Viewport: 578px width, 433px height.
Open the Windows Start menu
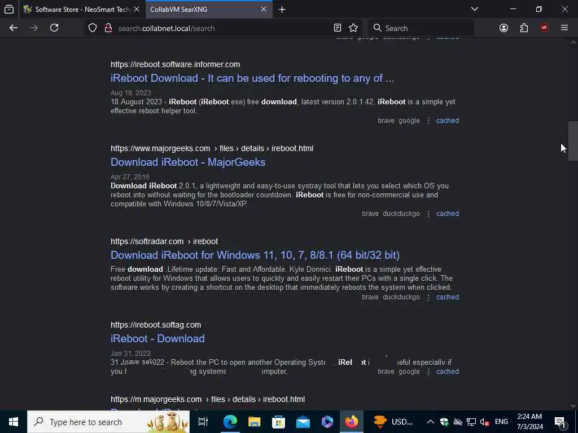[x=14, y=422]
